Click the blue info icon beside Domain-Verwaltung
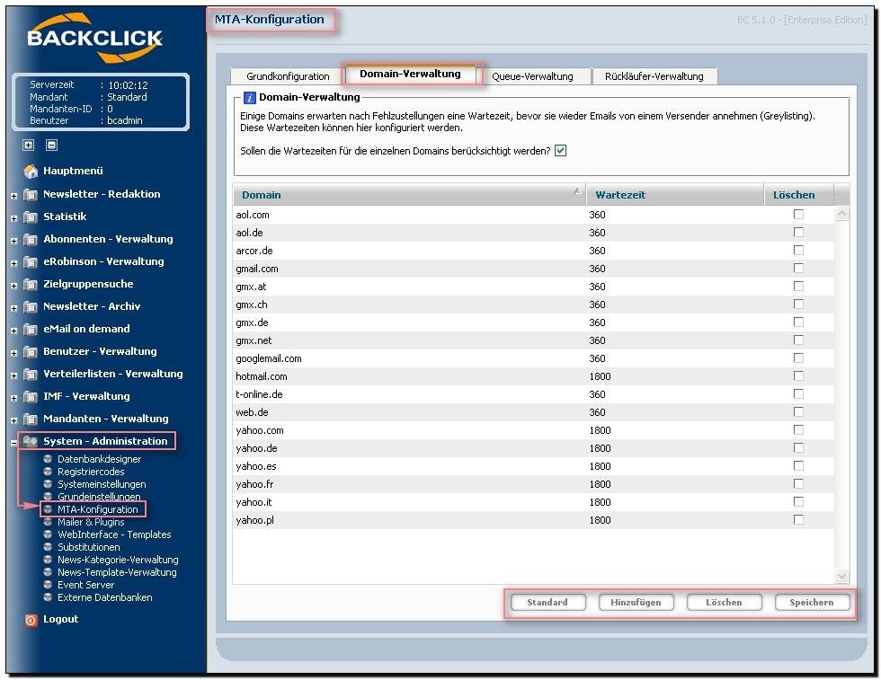This screenshot has height=680, width=881. [251, 98]
